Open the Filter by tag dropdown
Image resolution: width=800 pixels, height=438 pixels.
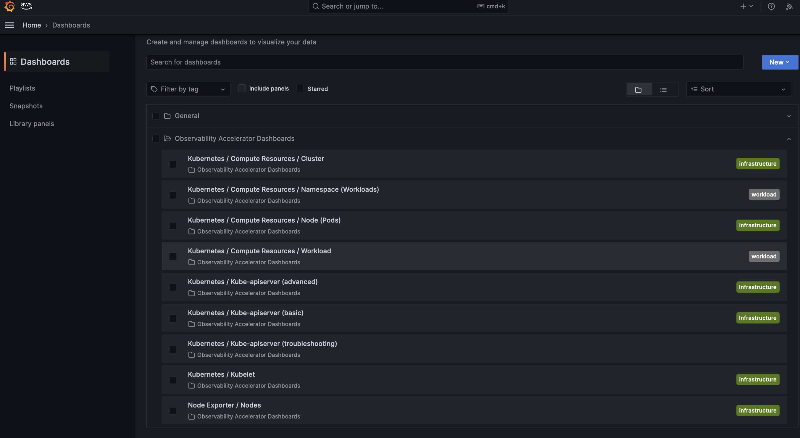tap(188, 89)
